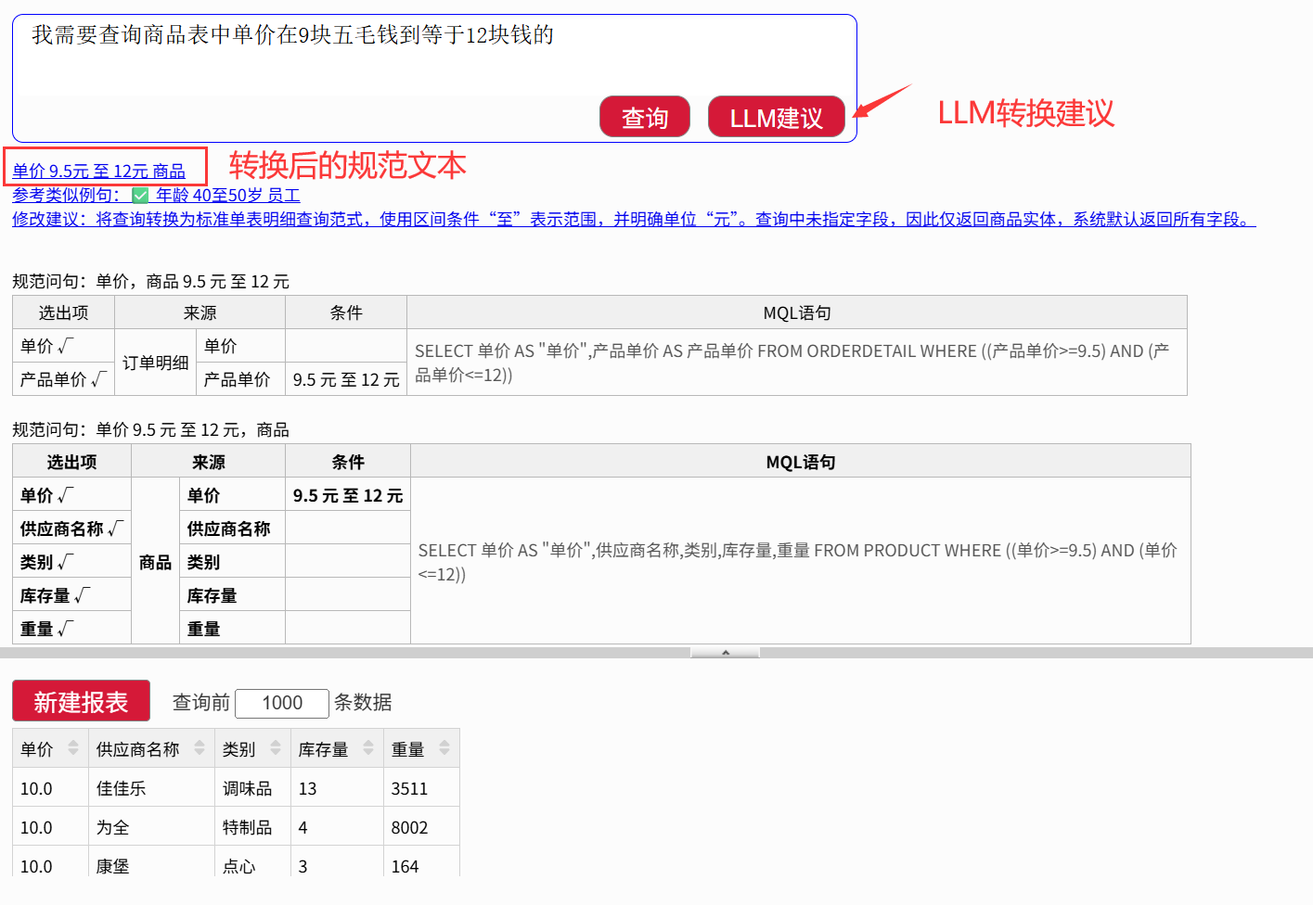Edit the 1000 row limit field
Image resolution: width=1313 pixels, height=905 pixels.
(282, 703)
